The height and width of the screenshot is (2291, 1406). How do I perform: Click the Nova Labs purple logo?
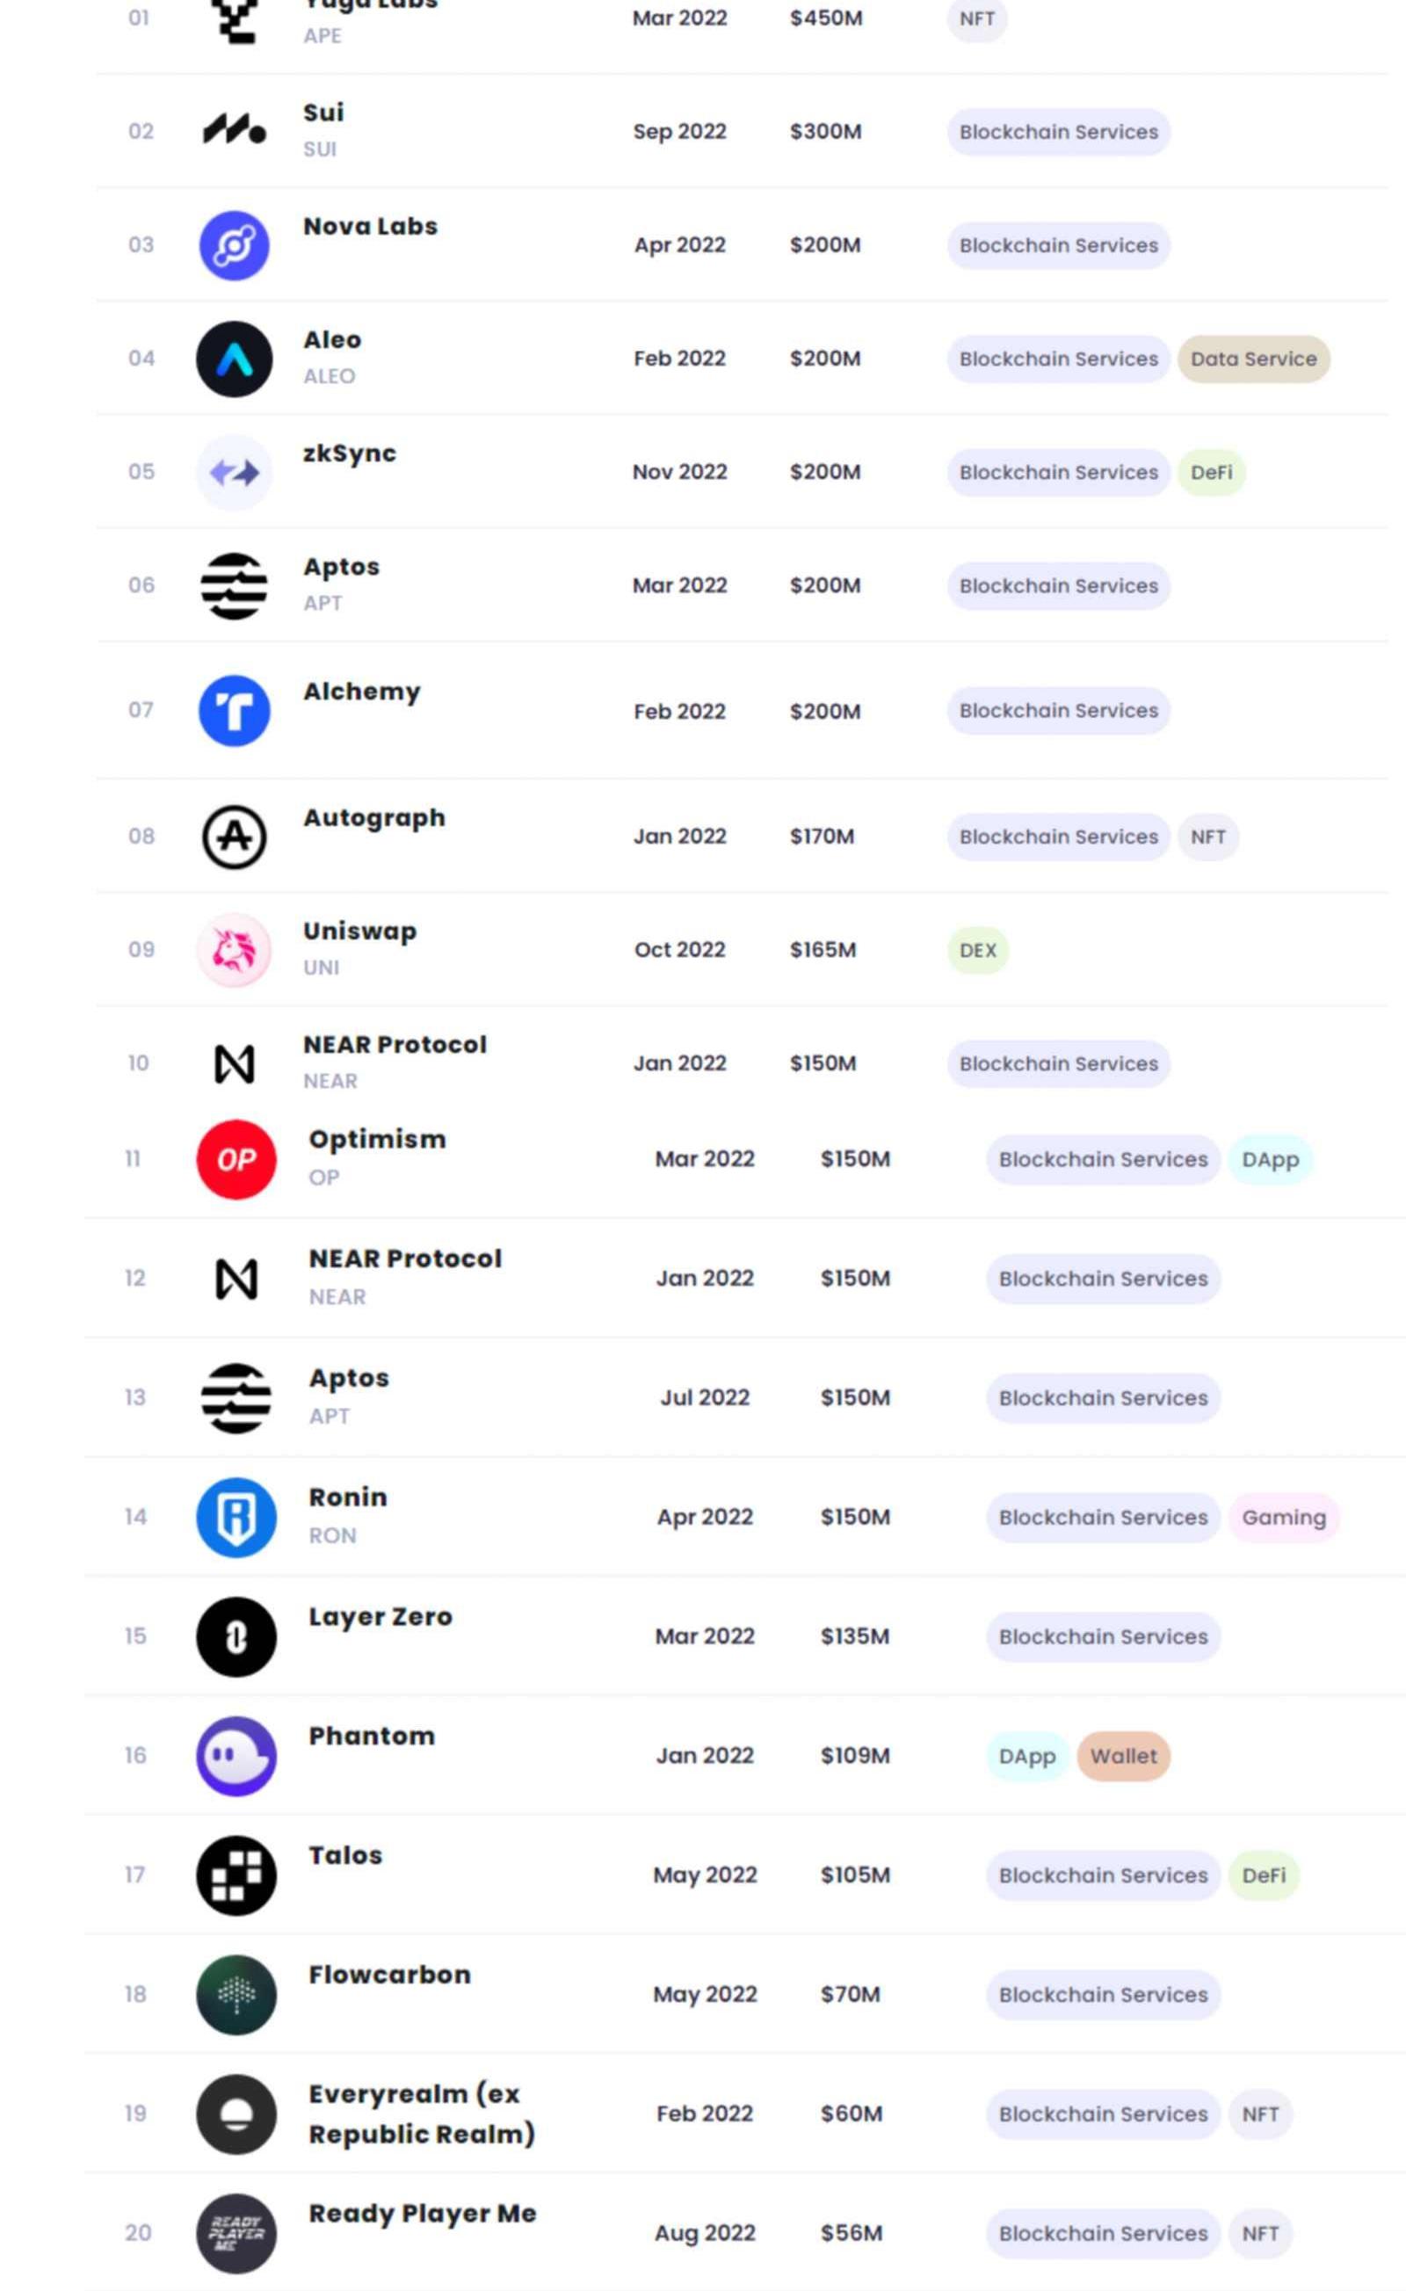click(235, 245)
